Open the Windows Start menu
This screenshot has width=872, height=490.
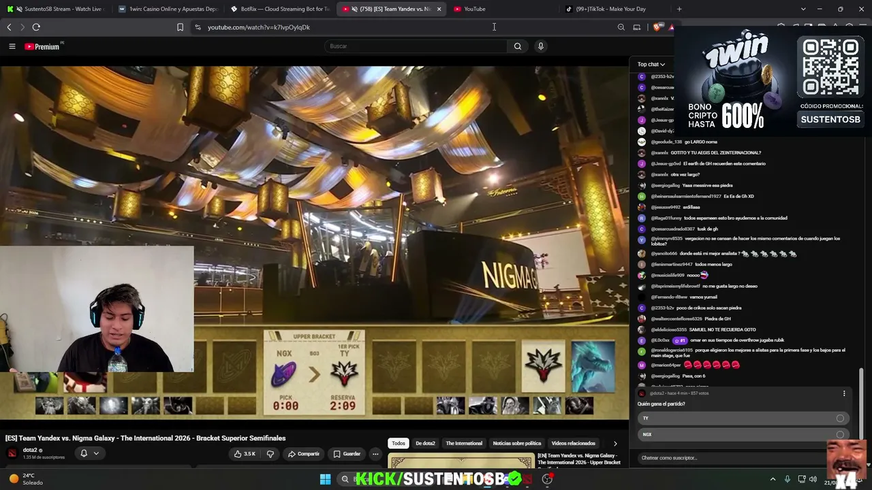325,479
